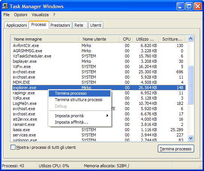This screenshot has height=171, width=204.
Task: Choose Termina processo in context menu
Action: [x=80, y=93]
